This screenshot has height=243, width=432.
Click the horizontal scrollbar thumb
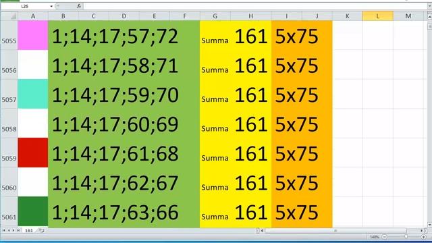click(x=335, y=231)
